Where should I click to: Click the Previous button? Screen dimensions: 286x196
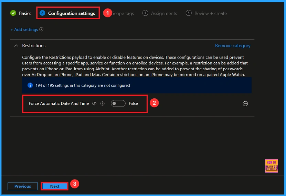(23, 186)
